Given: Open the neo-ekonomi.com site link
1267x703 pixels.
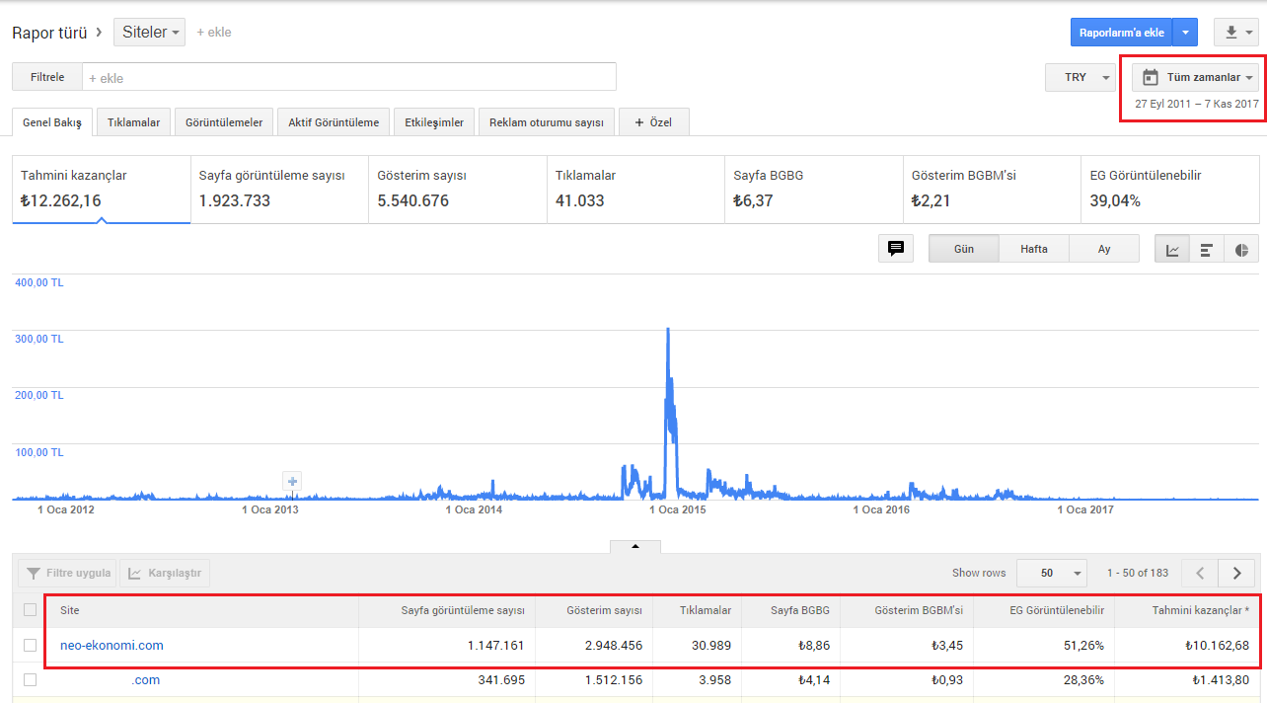Looking at the screenshot, I should 112,646.
